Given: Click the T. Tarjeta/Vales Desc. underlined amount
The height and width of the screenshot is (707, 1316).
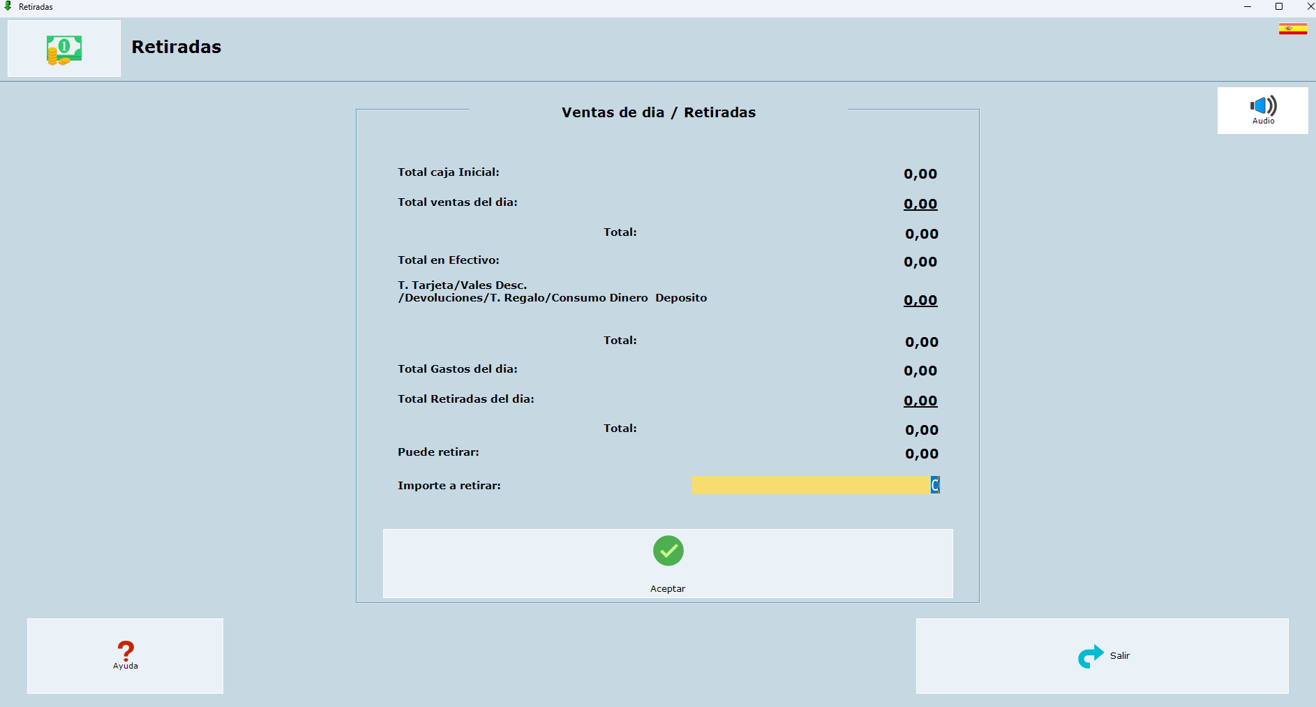Looking at the screenshot, I should [x=920, y=300].
